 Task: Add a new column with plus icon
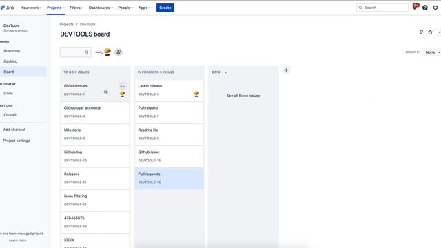(x=286, y=70)
